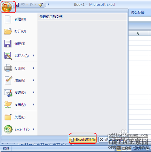Screen dimensions: 151x152
Task: Select 关闭(C) to close the workbook
Action: point(20,117)
